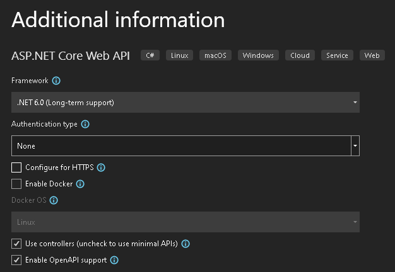Click the macOS tag

tap(216, 55)
